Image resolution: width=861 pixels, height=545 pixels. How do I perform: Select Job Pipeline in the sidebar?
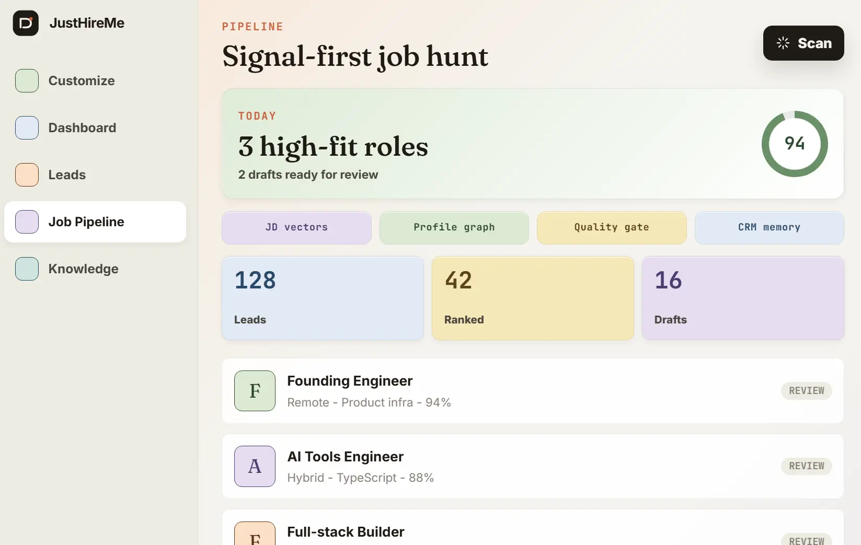[x=95, y=222]
